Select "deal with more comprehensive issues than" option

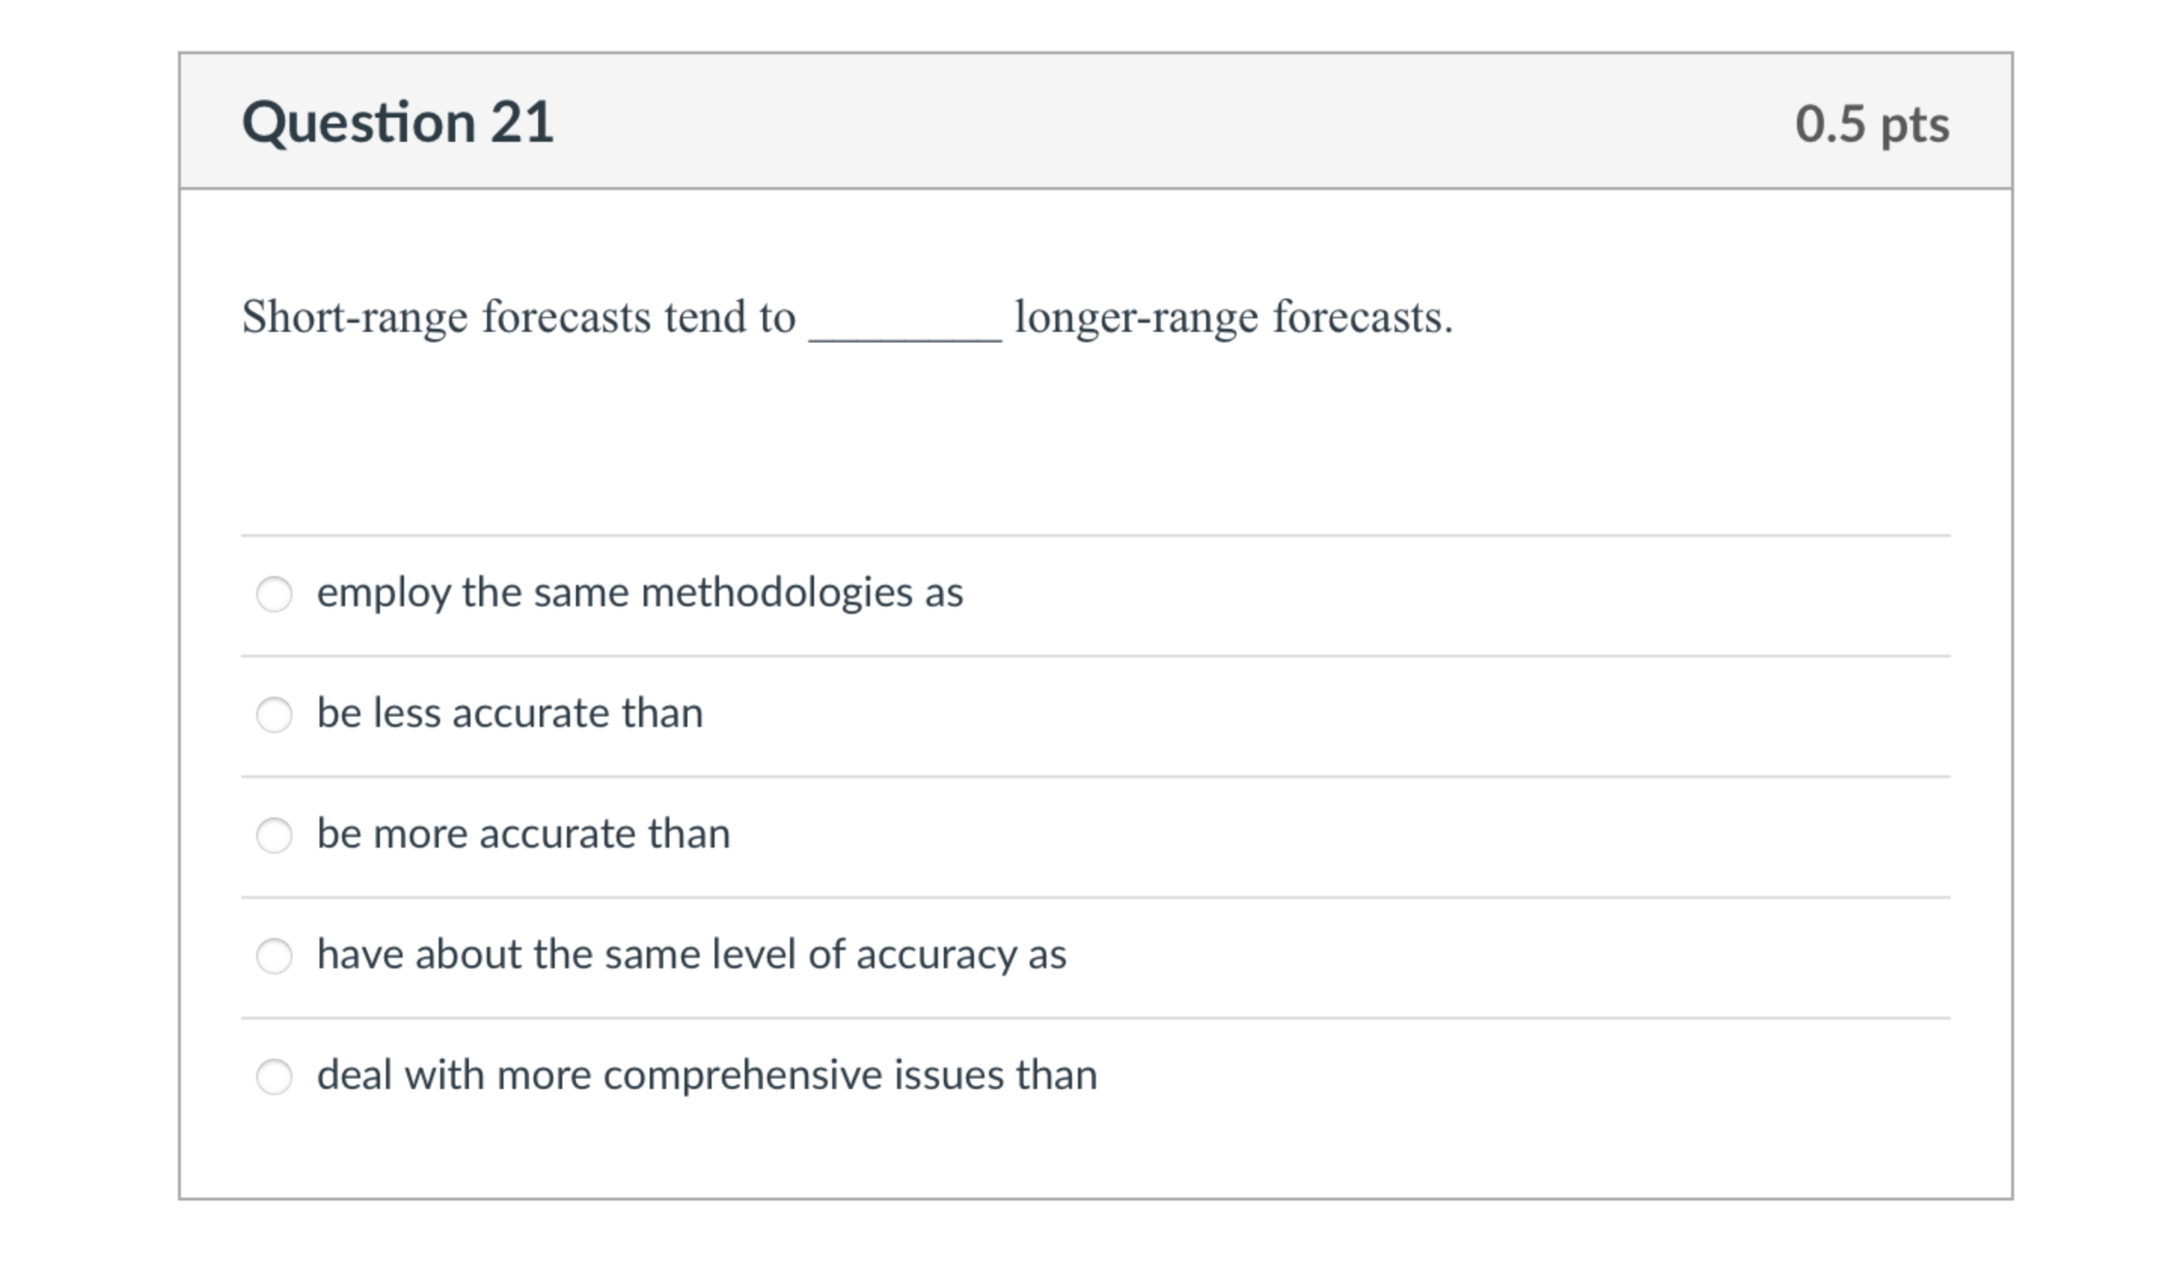(x=276, y=1075)
